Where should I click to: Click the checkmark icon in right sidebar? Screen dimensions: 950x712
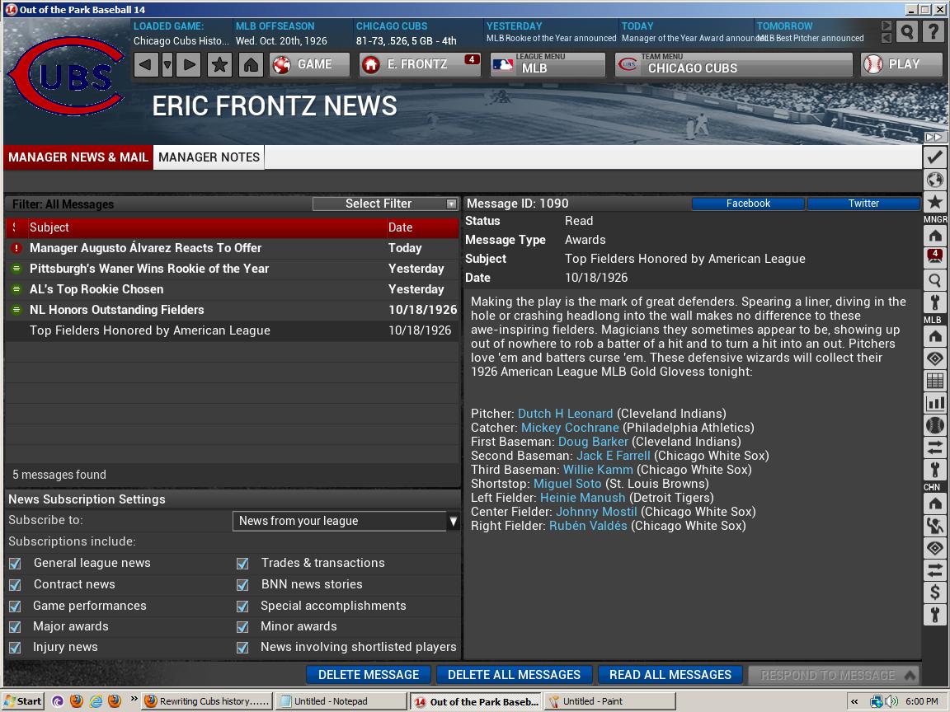tap(935, 157)
